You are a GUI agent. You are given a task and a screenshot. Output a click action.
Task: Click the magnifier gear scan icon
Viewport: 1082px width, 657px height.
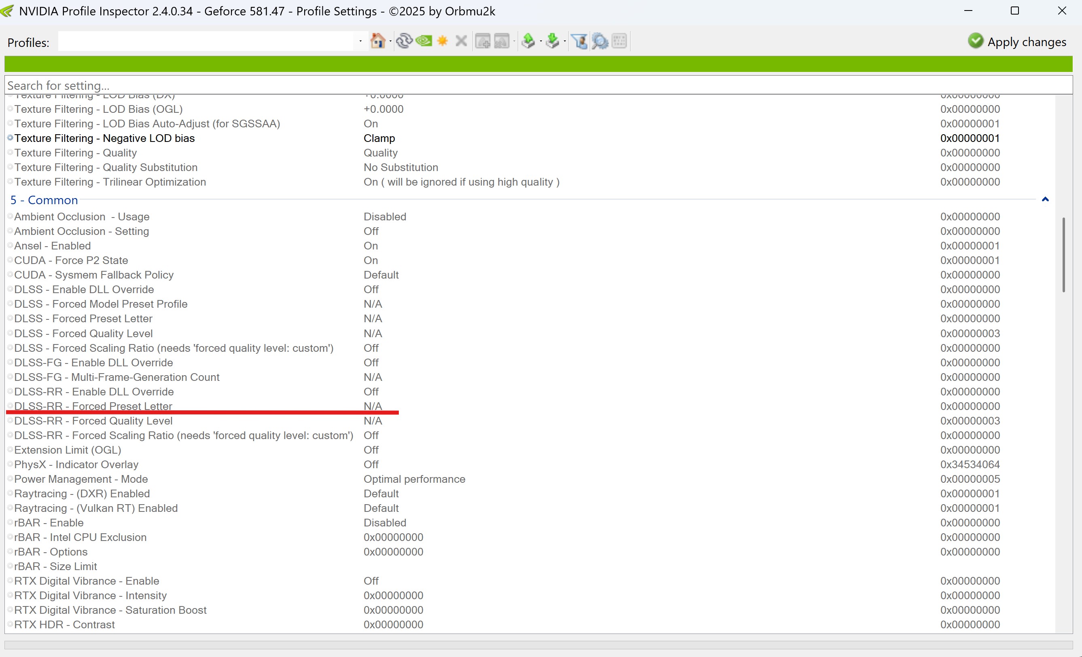pos(600,41)
